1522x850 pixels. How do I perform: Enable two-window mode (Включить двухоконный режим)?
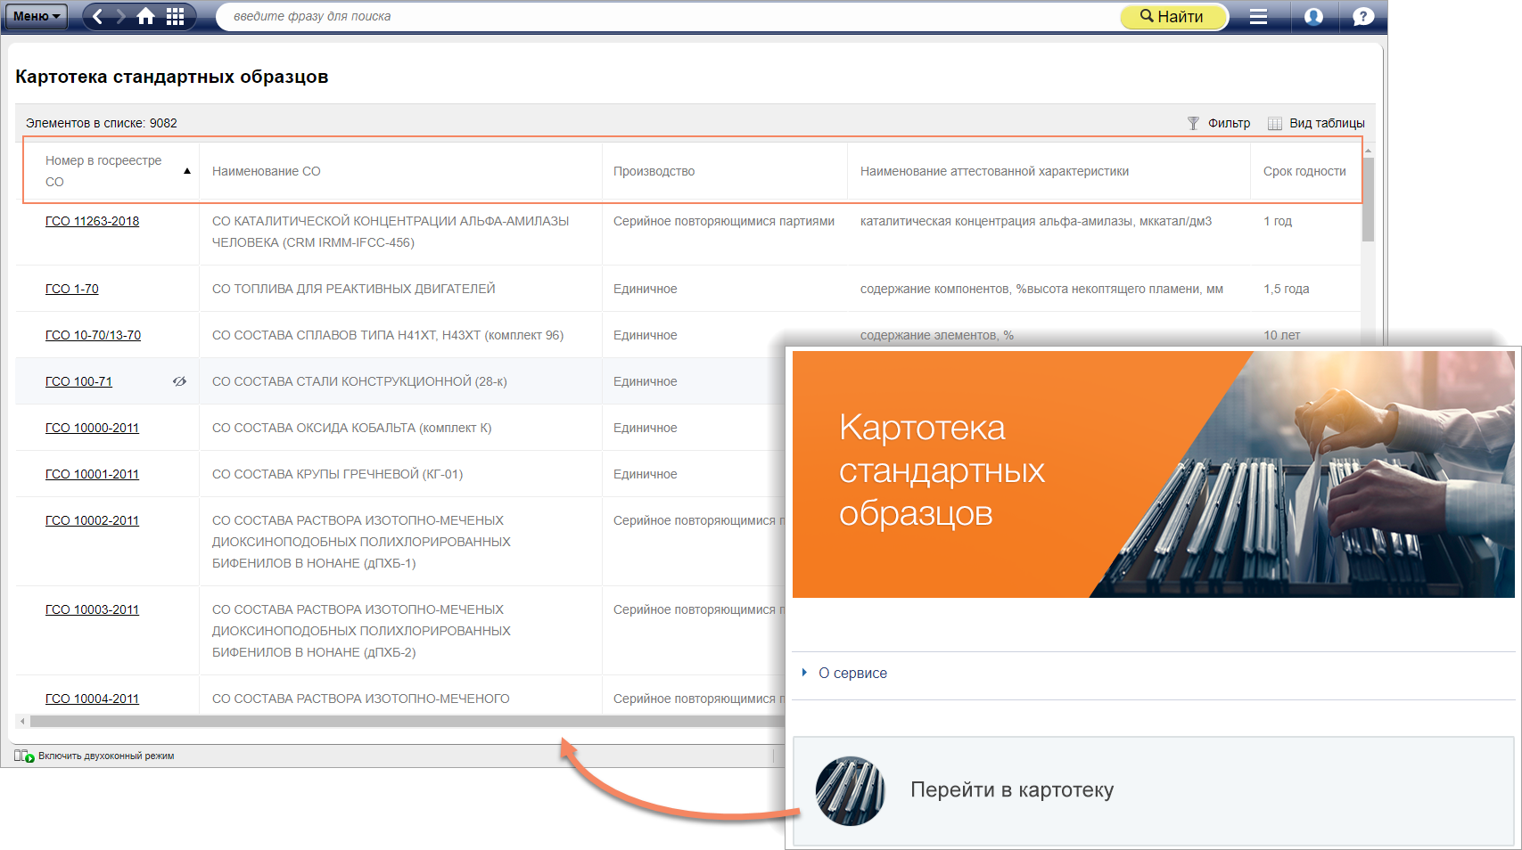[x=106, y=756]
